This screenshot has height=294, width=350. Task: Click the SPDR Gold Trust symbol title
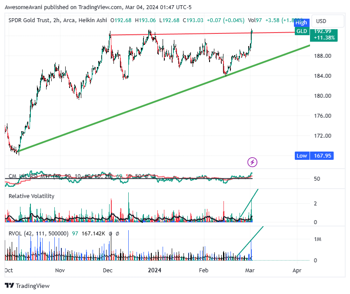(29, 20)
